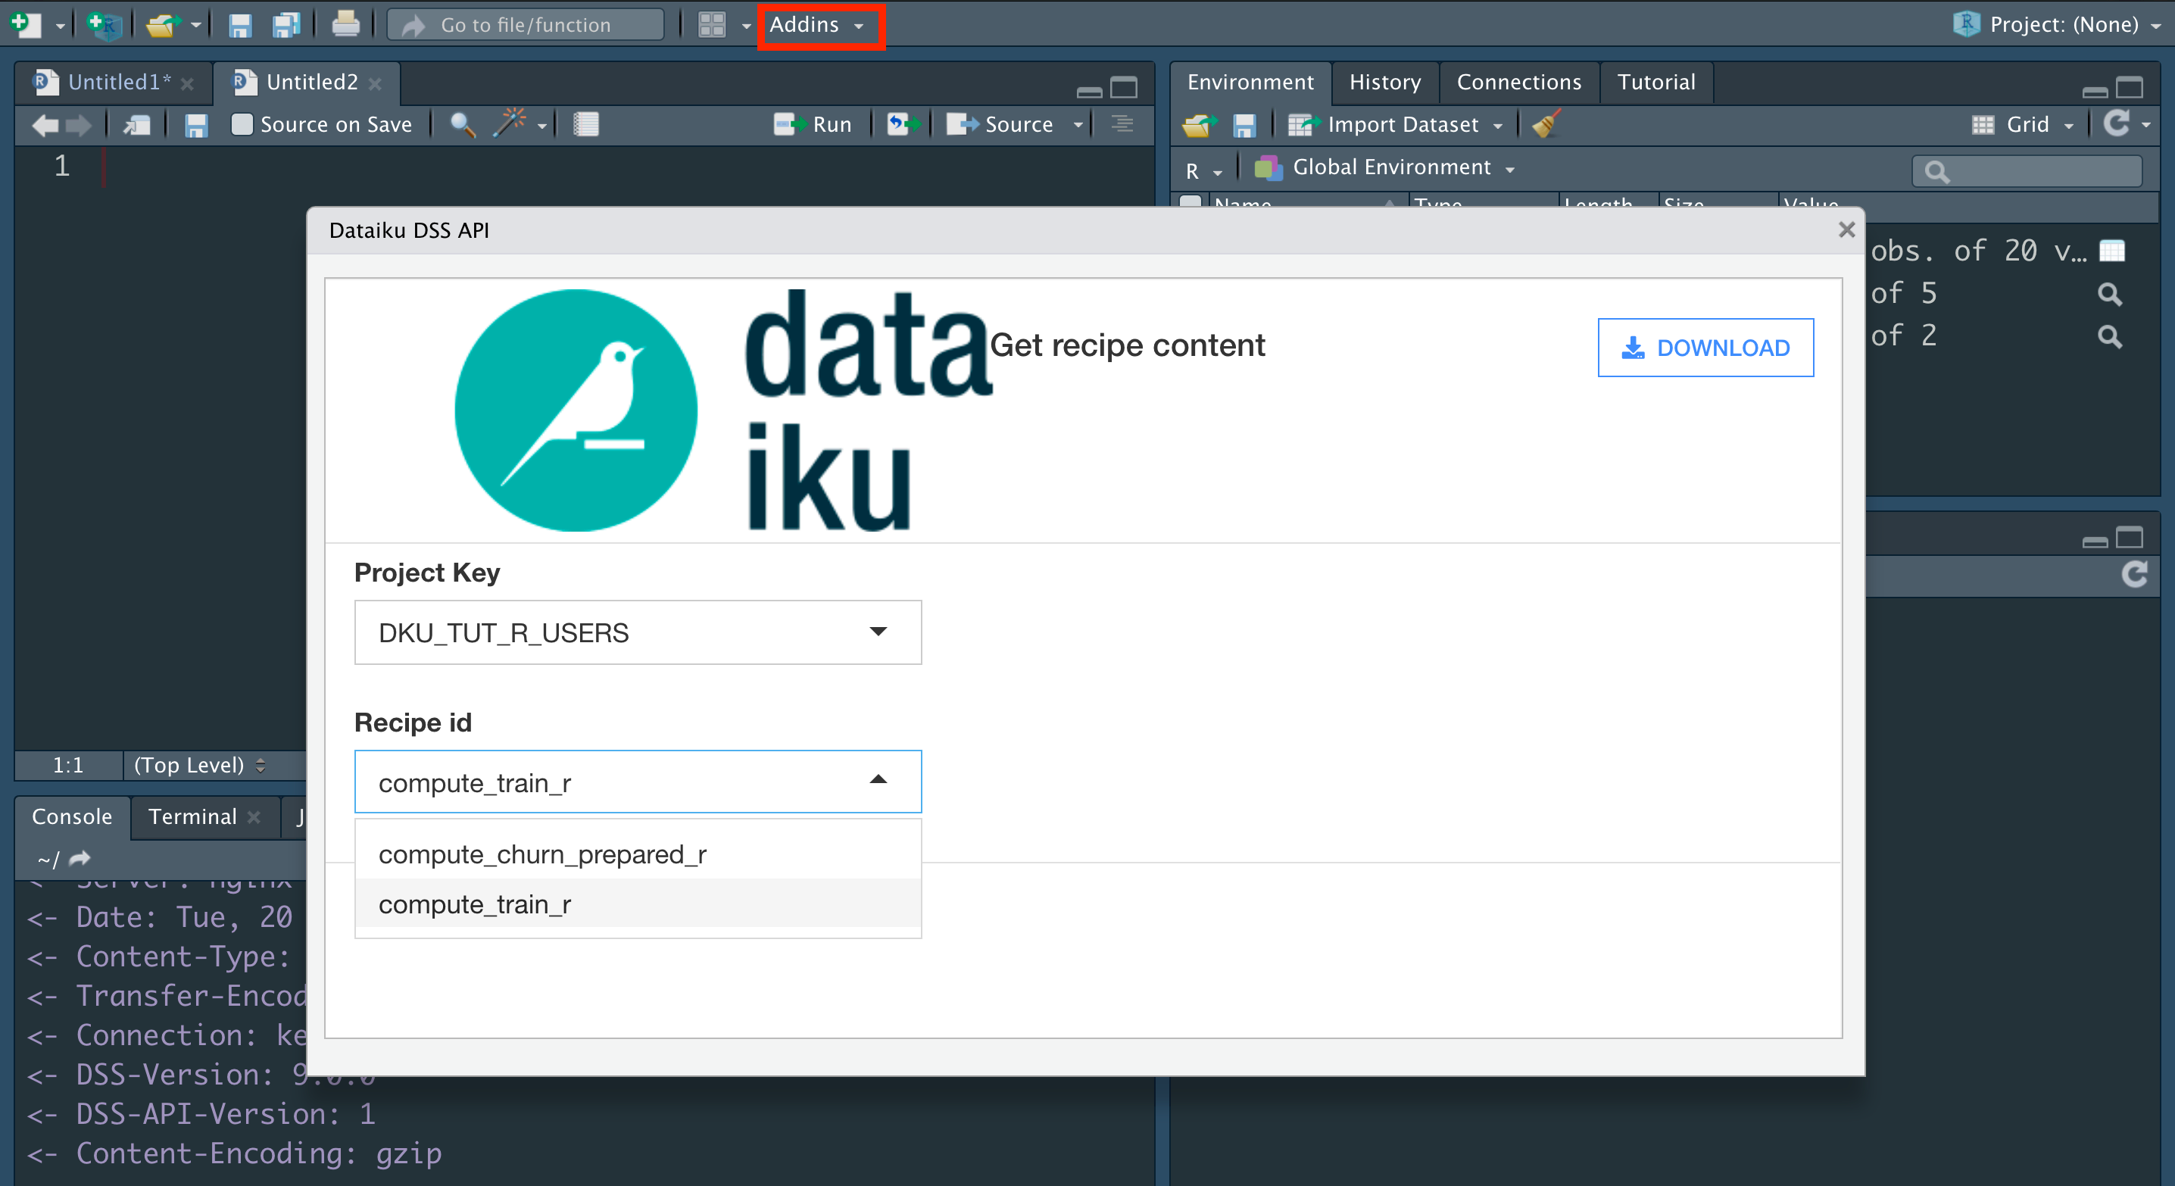Go back to previous source location
The height and width of the screenshot is (1186, 2175).
tap(45, 125)
